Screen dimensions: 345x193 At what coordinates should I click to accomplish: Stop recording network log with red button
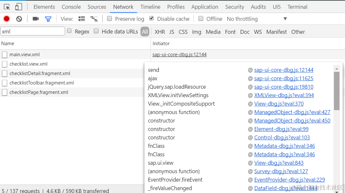7,19
